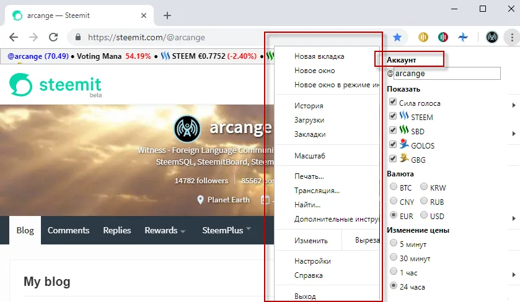The height and width of the screenshot is (302, 520).
Task: Open the red-green round extension icon
Action: click(x=443, y=37)
